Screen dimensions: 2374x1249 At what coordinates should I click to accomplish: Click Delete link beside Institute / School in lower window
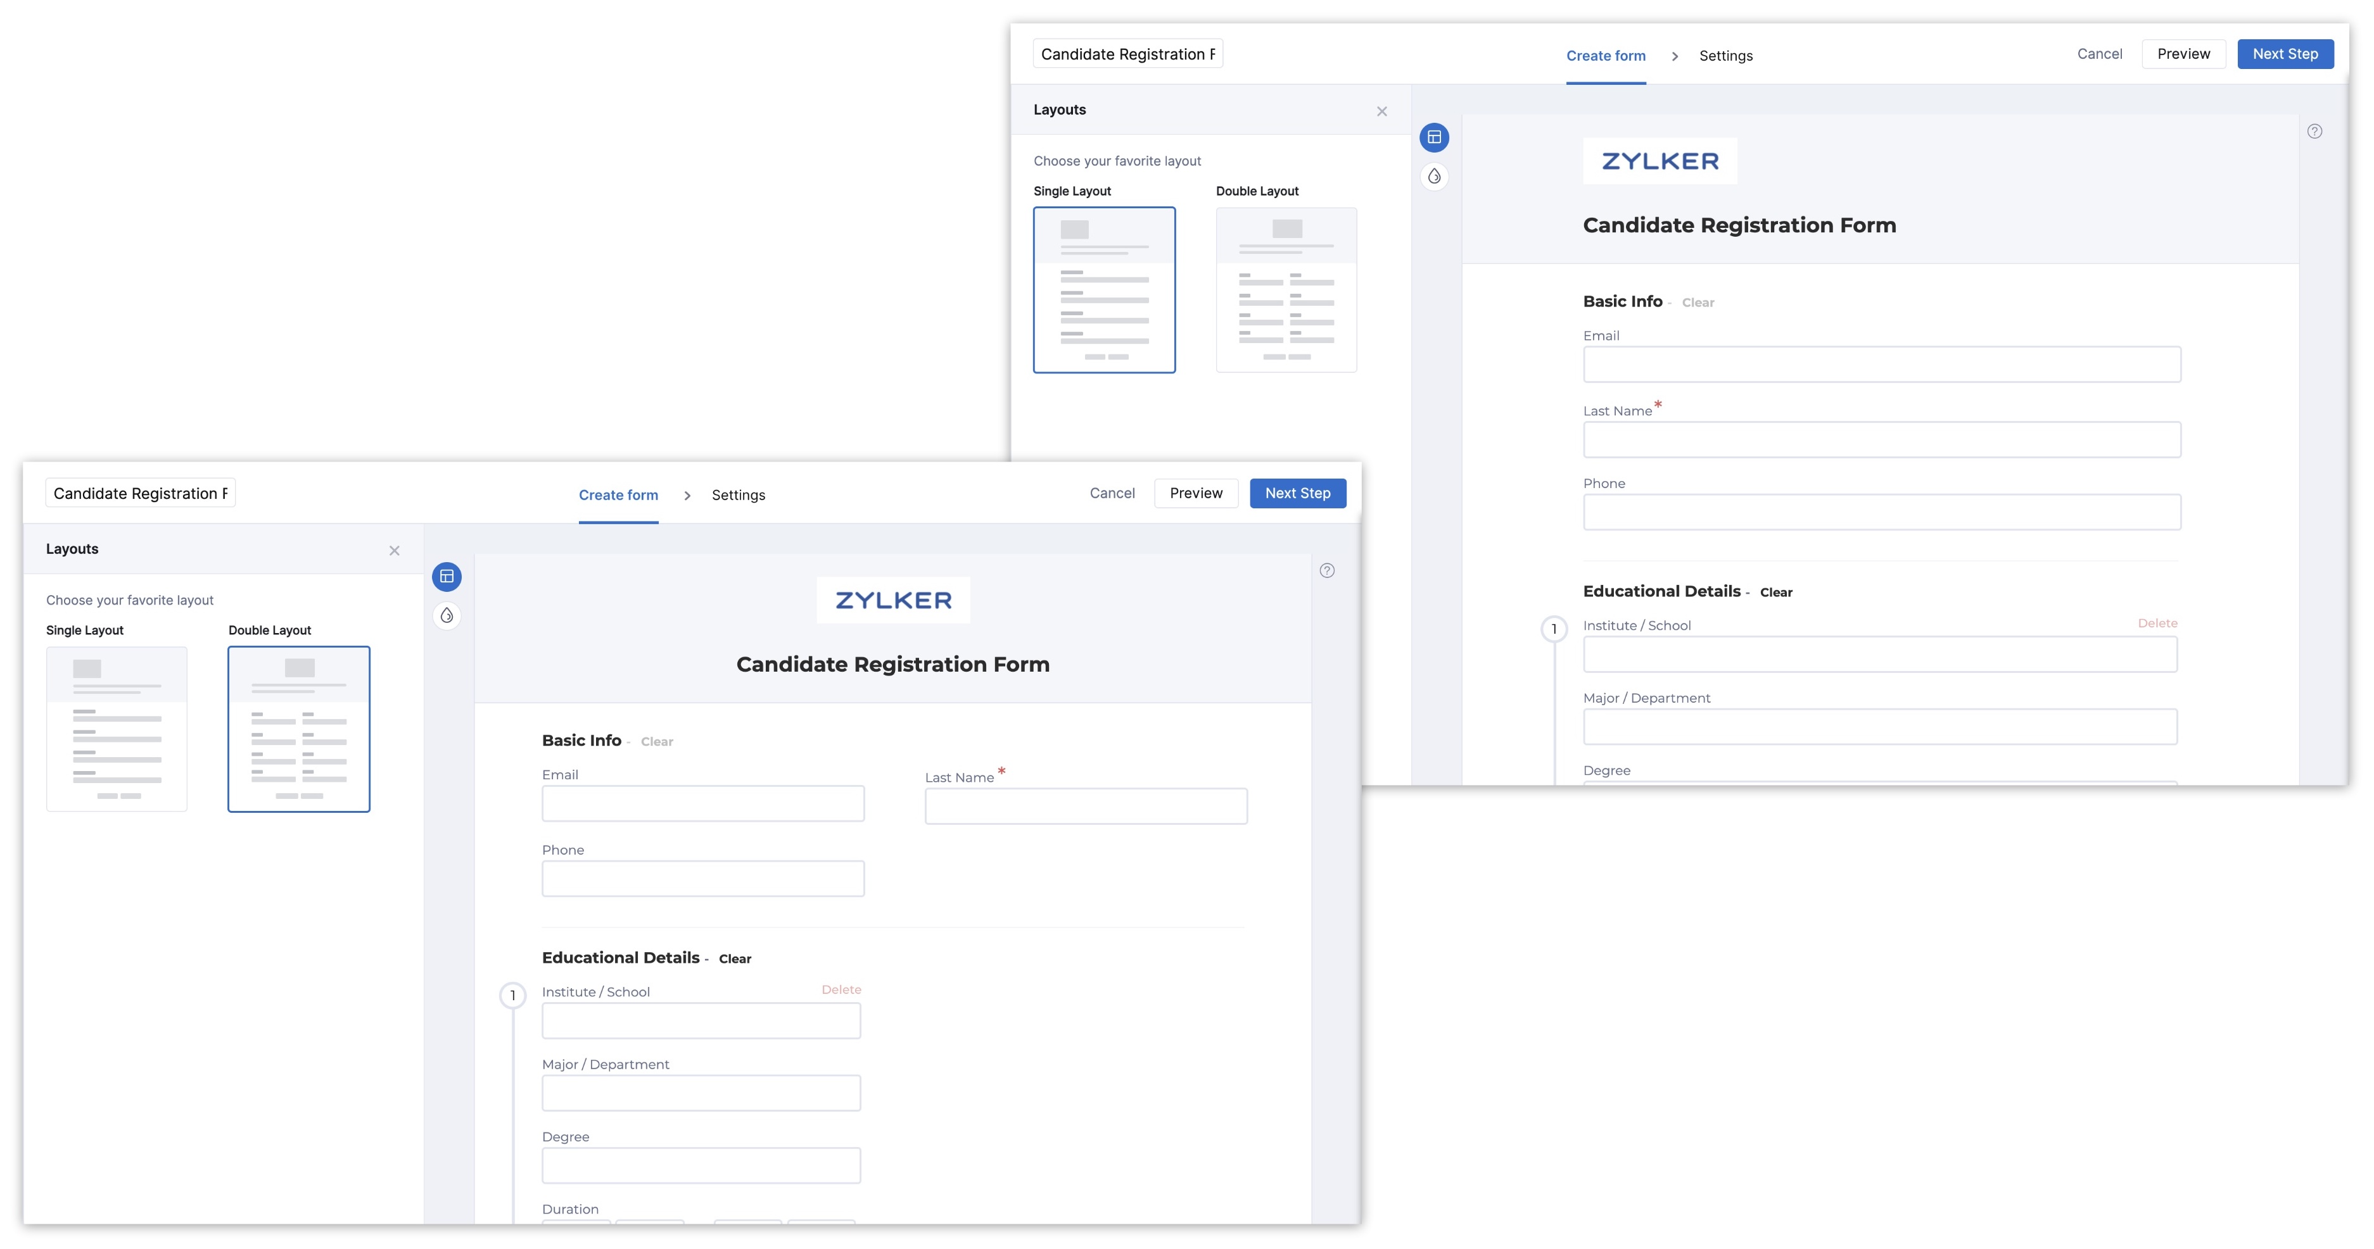click(841, 989)
